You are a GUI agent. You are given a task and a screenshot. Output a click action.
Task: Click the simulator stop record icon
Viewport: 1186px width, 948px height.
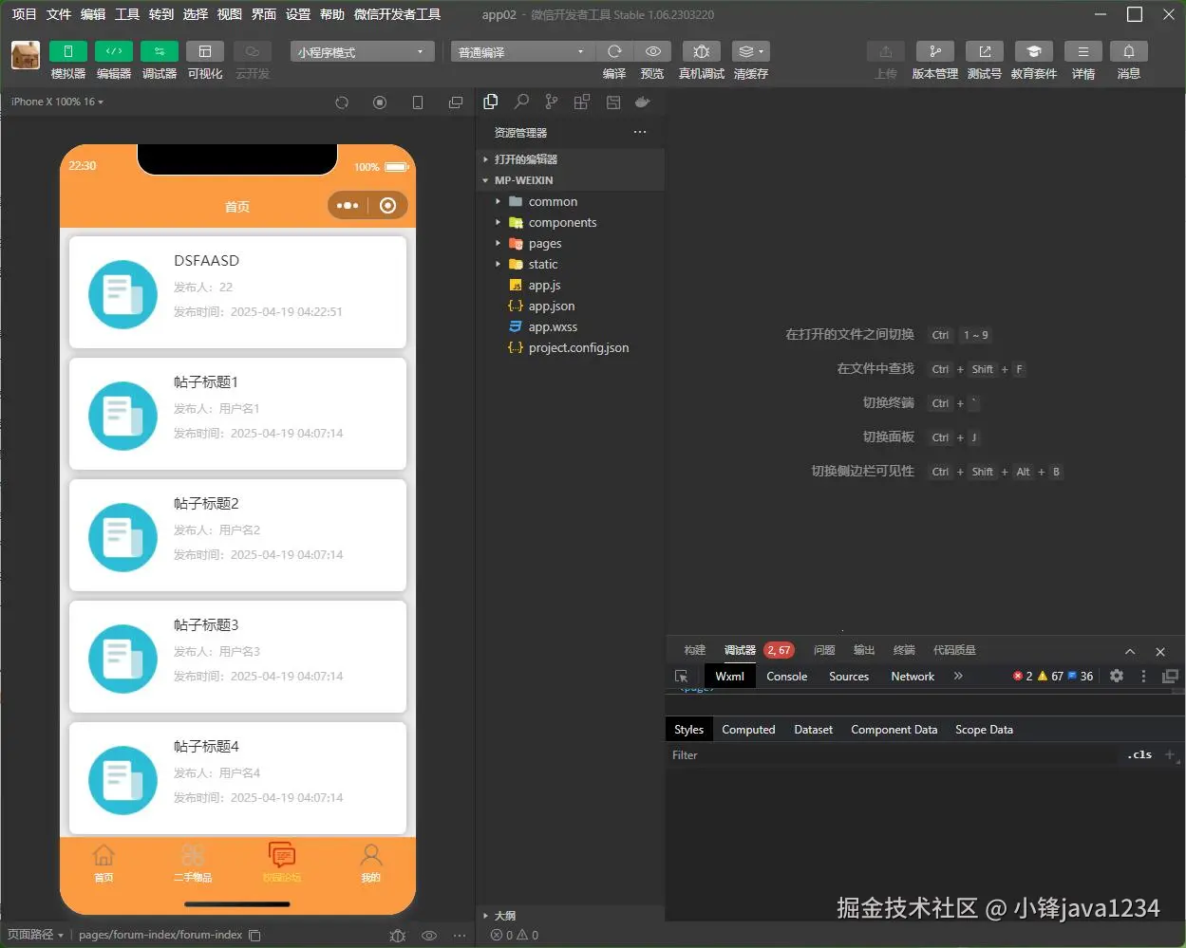point(380,102)
